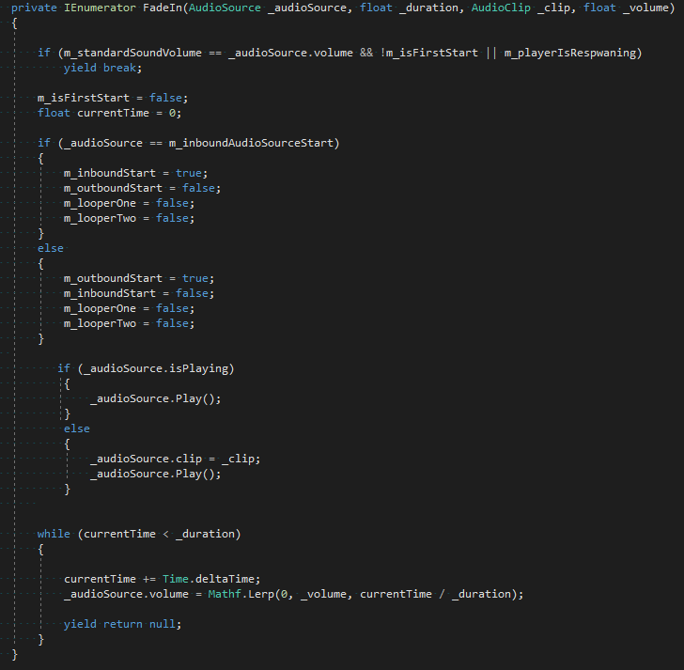Click the AudioClip type in method signature

(501, 8)
